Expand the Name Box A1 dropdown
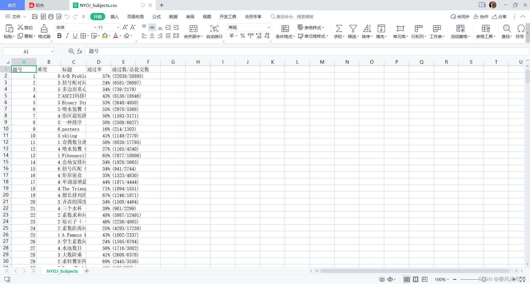The width and height of the screenshot is (530, 284). tap(52, 52)
